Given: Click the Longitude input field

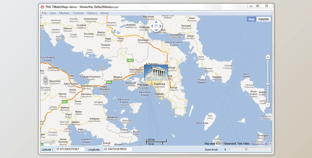Looking at the screenshot, I should [118, 149].
